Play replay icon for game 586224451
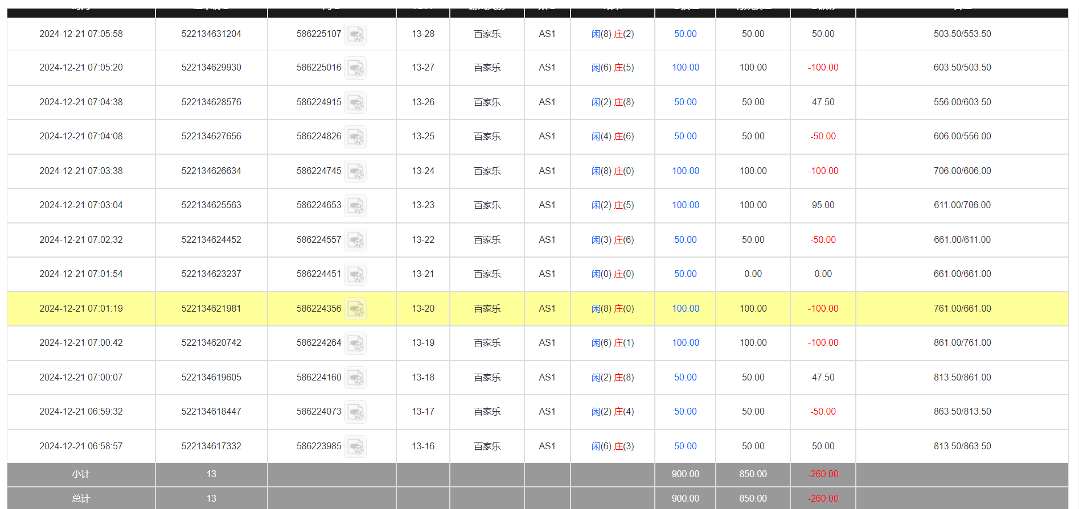The height and width of the screenshot is (509, 1079). click(356, 275)
